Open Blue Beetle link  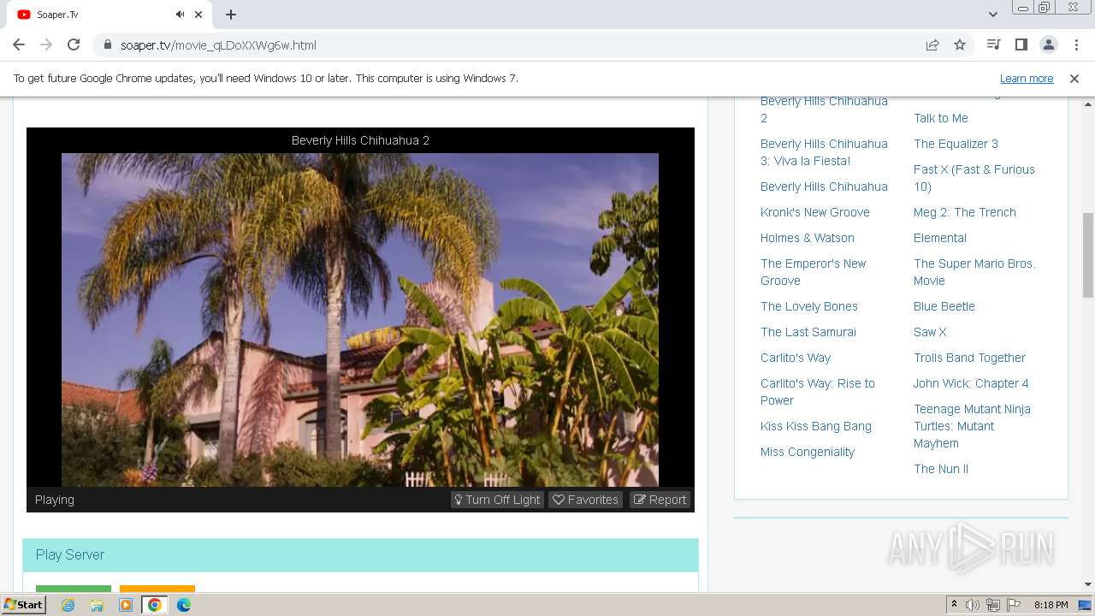(944, 306)
